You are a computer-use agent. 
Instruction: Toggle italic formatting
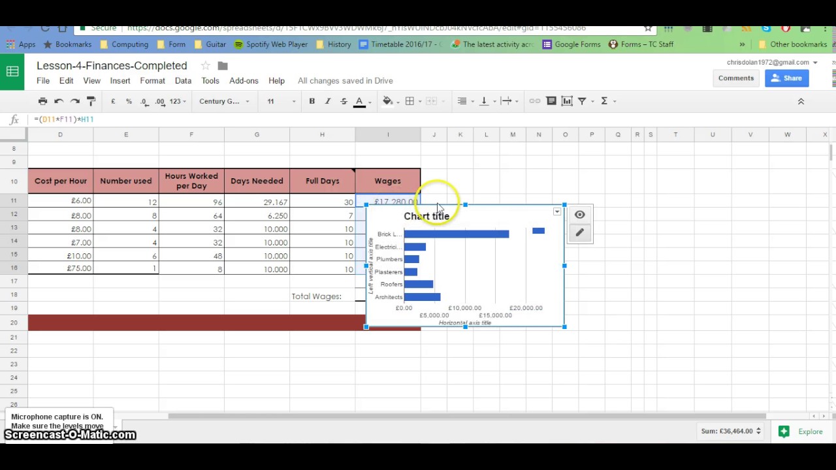[328, 101]
